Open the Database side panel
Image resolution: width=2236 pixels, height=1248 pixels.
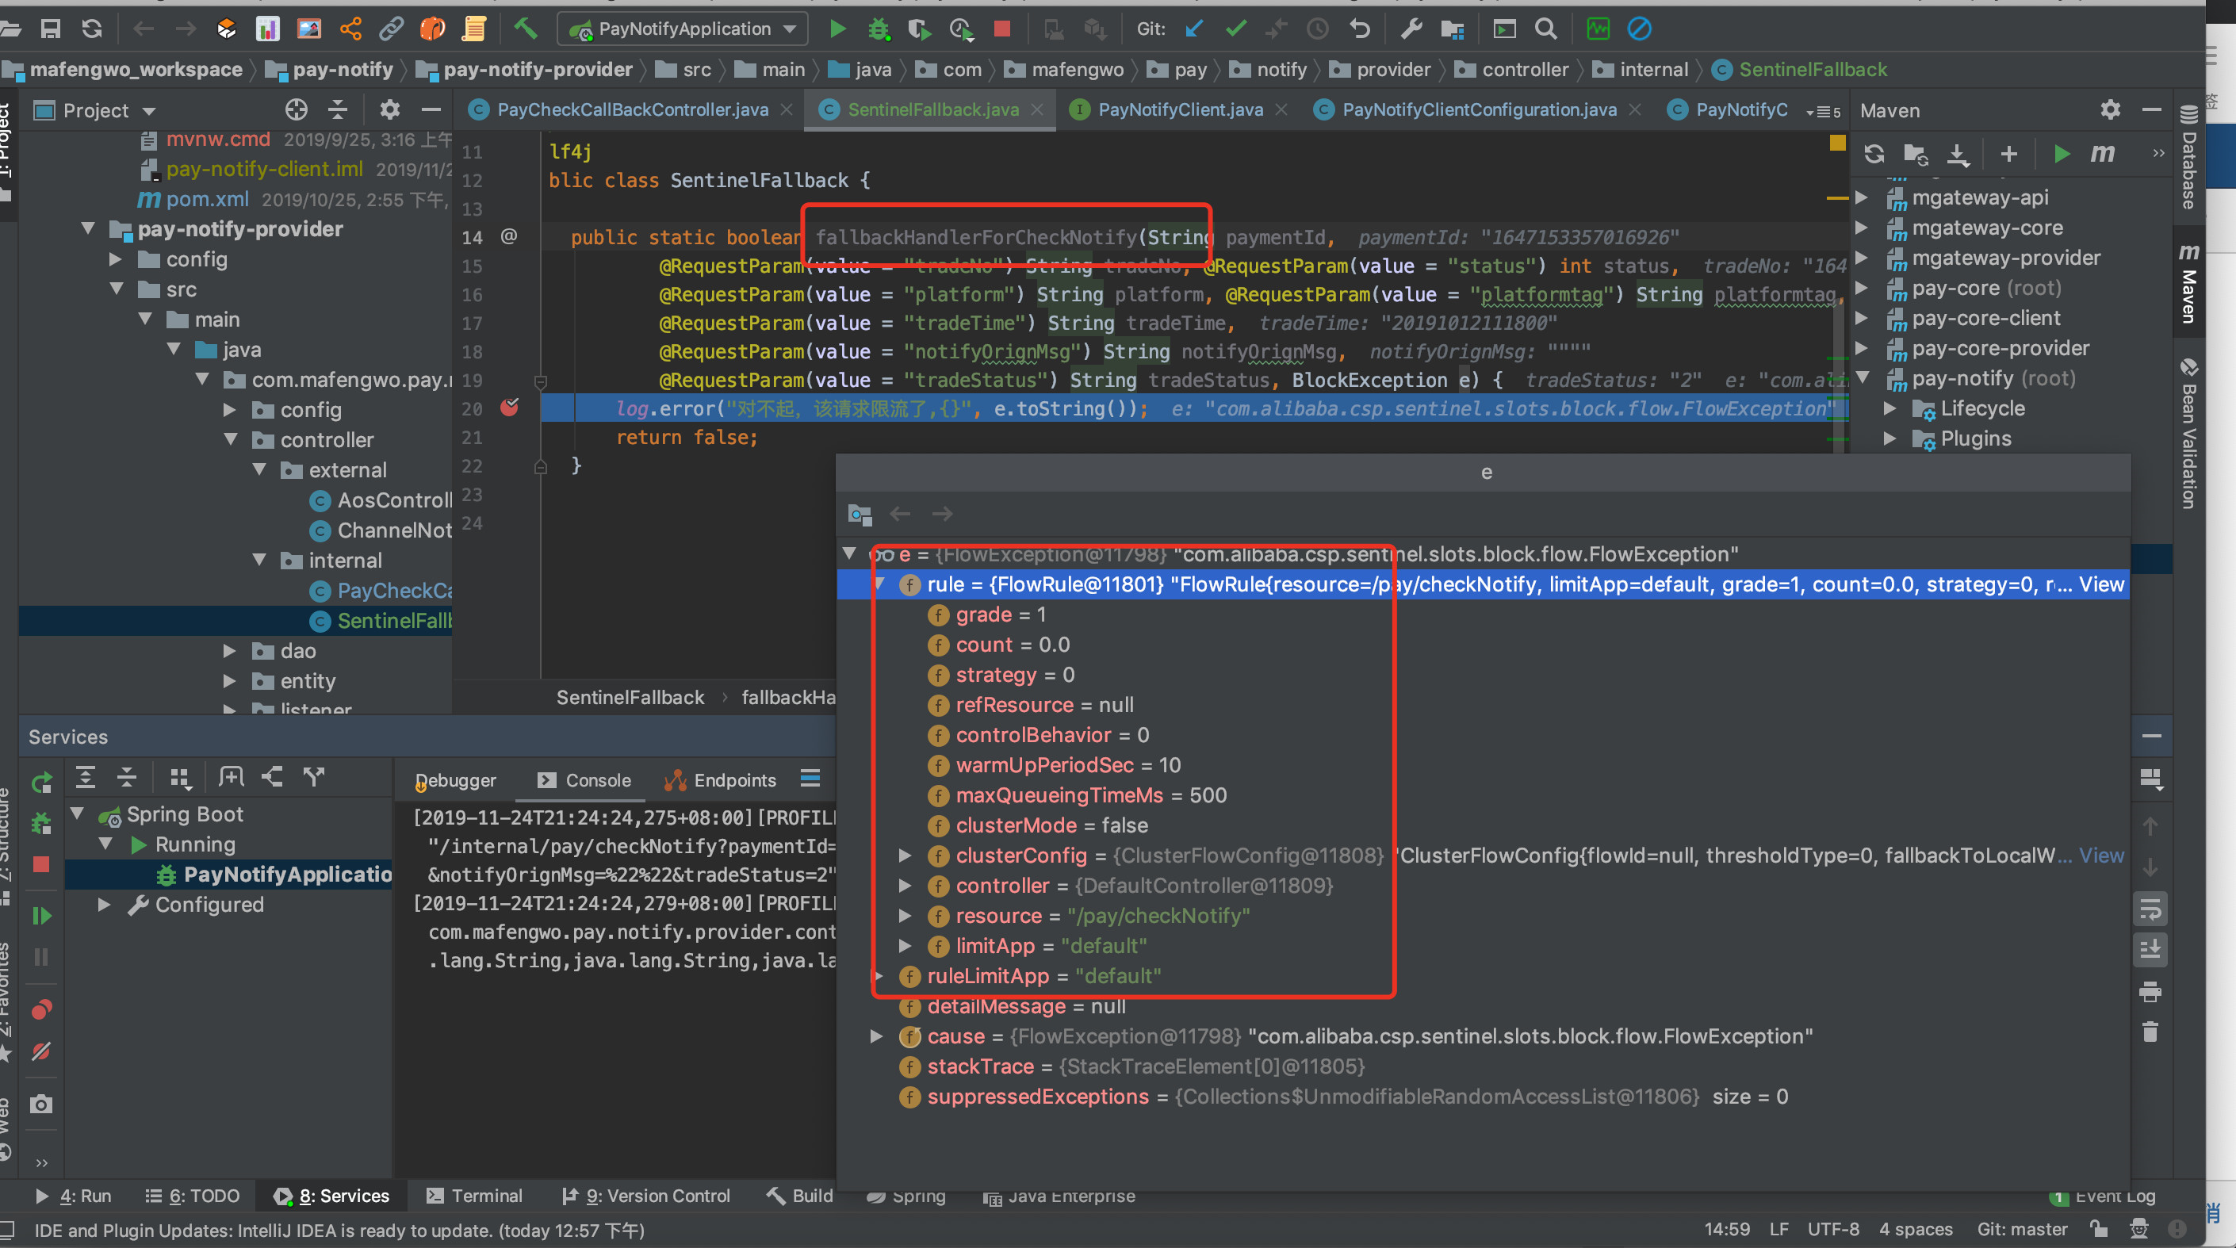pyautogui.click(x=2188, y=158)
